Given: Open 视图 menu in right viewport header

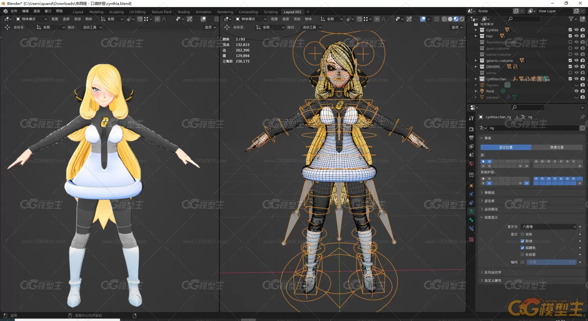Looking at the screenshot, I should (274, 19).
